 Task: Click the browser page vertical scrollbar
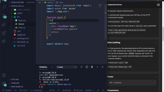(163, 34)
